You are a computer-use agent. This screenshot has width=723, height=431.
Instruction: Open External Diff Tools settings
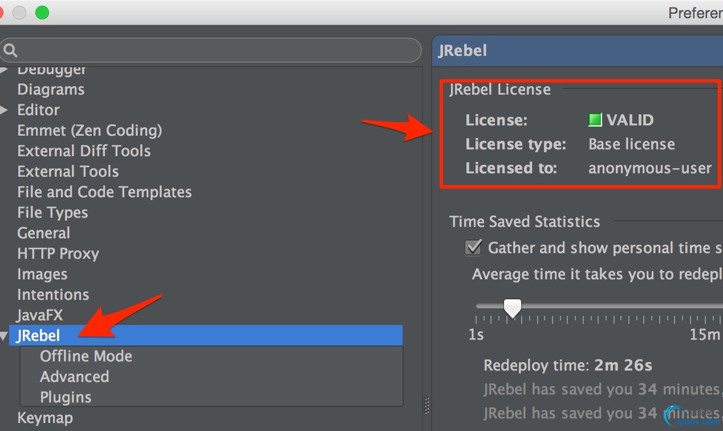click(x=84, y=151)
